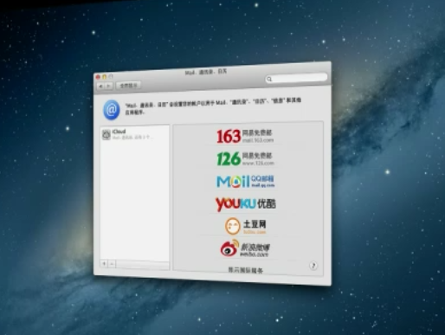Minimize the window with yellow button

point(105,77)
